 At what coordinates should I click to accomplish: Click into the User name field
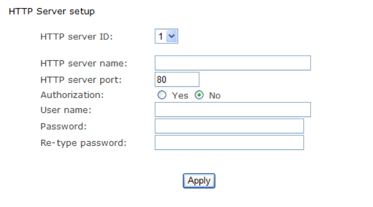click(x=233, y=110)
